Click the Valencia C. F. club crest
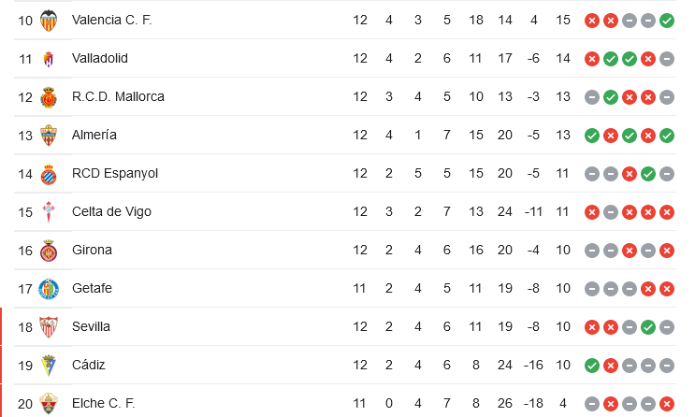This screenshot has width=695, height=417. pyautogui.click(x=49, y=20)
